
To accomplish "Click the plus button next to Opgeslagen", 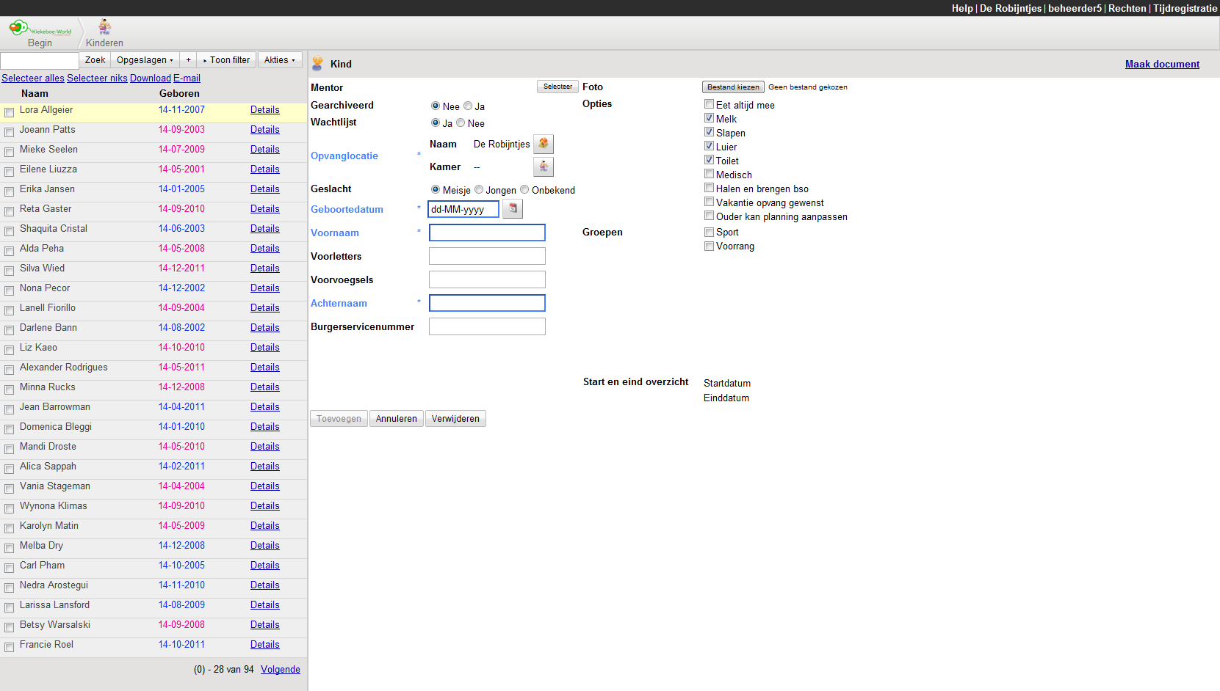I will point(188,60).
